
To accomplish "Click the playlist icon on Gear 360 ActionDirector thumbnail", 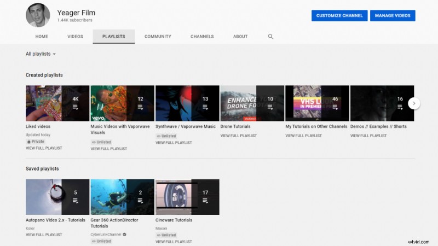I will pyautogui.click(x=140, y=201).
